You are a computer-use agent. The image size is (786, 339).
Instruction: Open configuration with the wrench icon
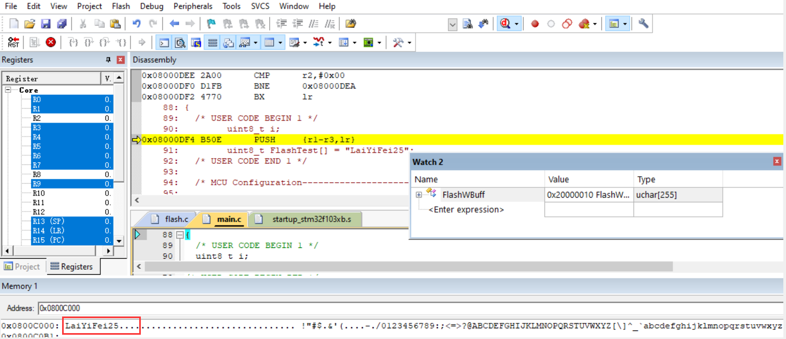[x=644, y=24]
